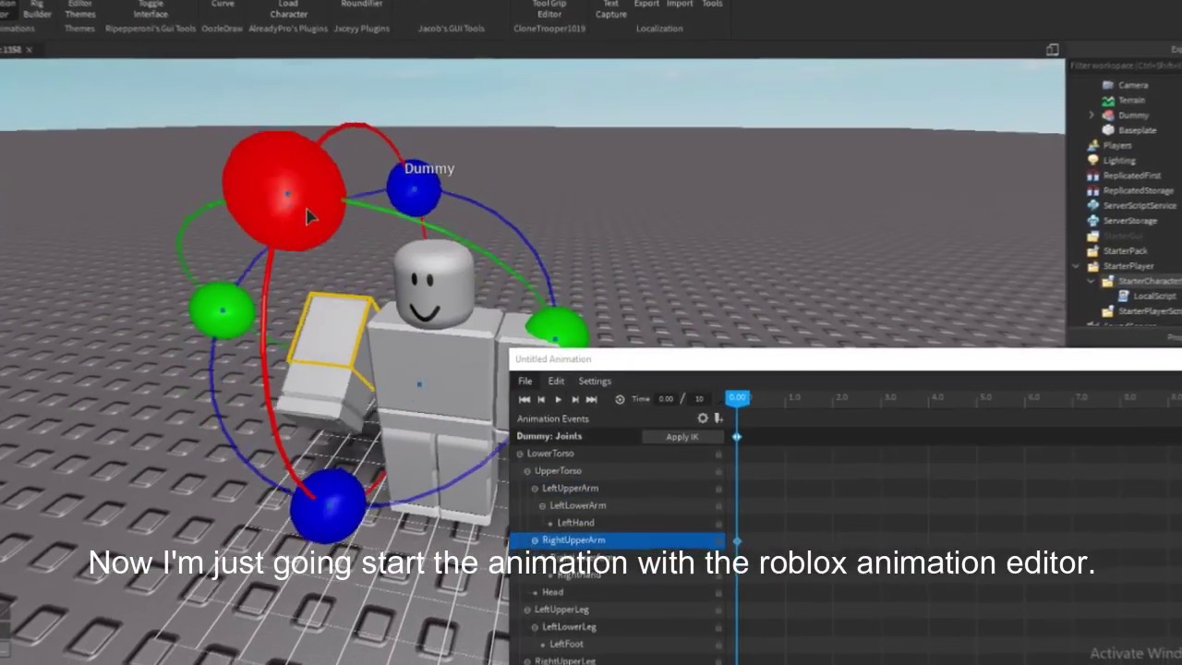Viewport: 1182px width, 665px height.
Task: Toggle the lock on LeftLowerLeg track
Action: [718, 627]
